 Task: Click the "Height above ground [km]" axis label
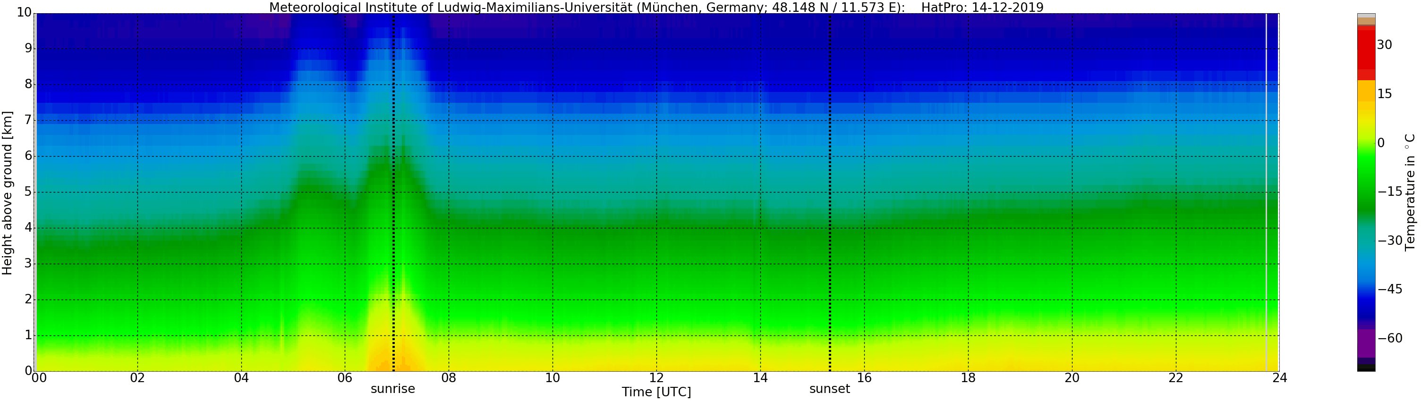pyautogui.click(x=7, y=193)
